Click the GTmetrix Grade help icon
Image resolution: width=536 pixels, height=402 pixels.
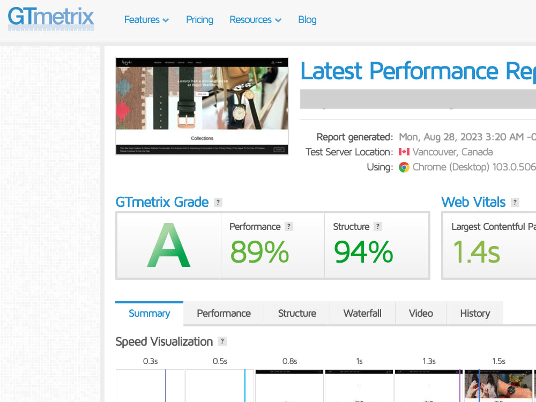pos(218,203)
